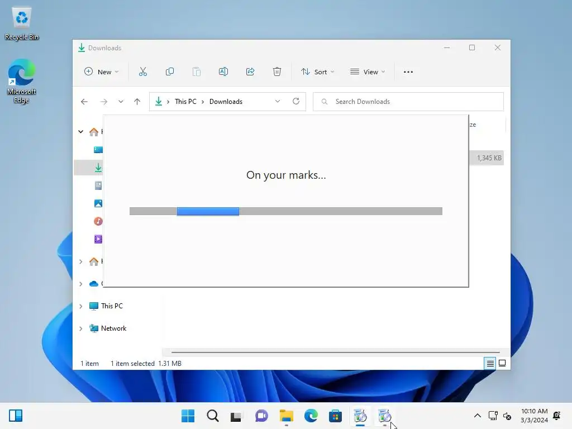572x429 pixels.
Task: Open the notification bell icon in tray
Action: [x=557, y=416]
